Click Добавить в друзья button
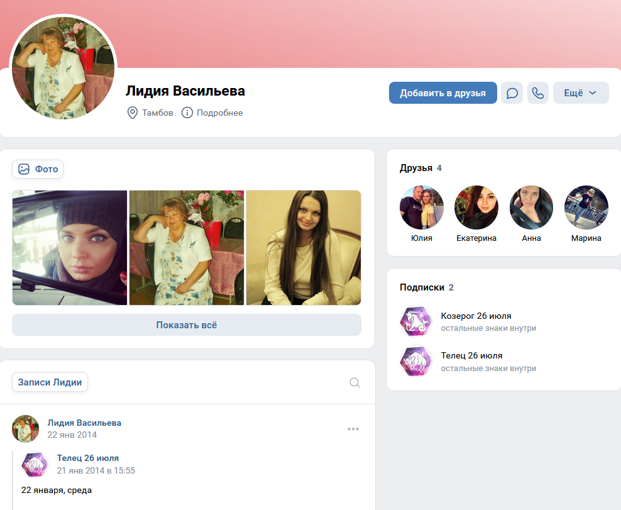This screenshot has height=510, width=621. (x=442, y=92)
